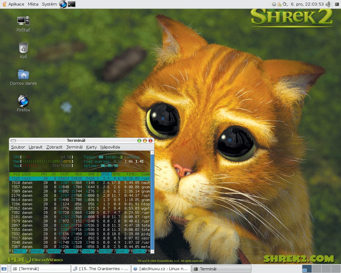Click the GNOME foot icon in the panel
Screen dimensions: 341x273
4,4
